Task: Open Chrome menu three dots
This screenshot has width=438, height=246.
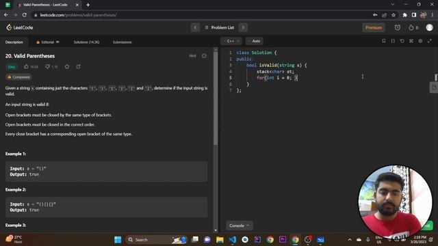Action: (432, 15)
